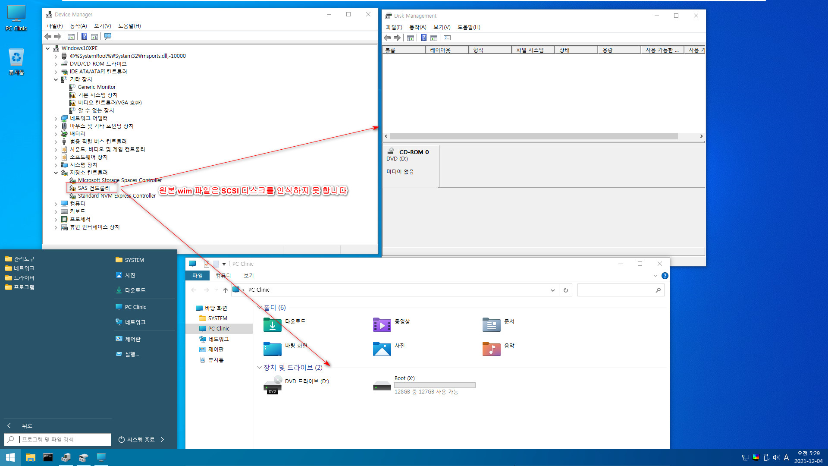Screen dimensions: 828x466
Task: Click the show/hide console tree icon in Disk Management
Action: (x=411, y=38)
